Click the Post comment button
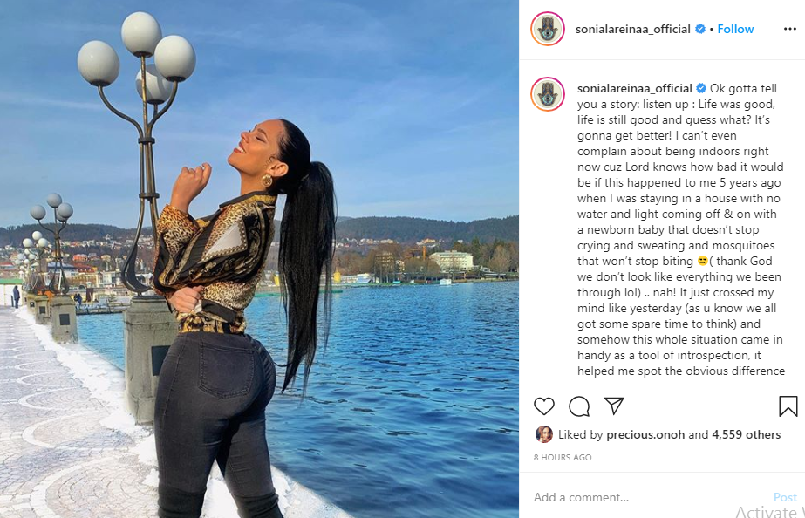The height and width of the screenshot is (518, 805). 785,497
